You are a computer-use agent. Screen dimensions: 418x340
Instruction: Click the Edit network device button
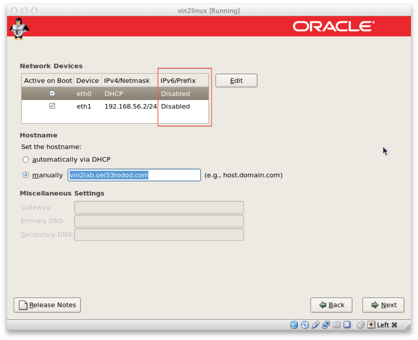[x=236, y=81]
